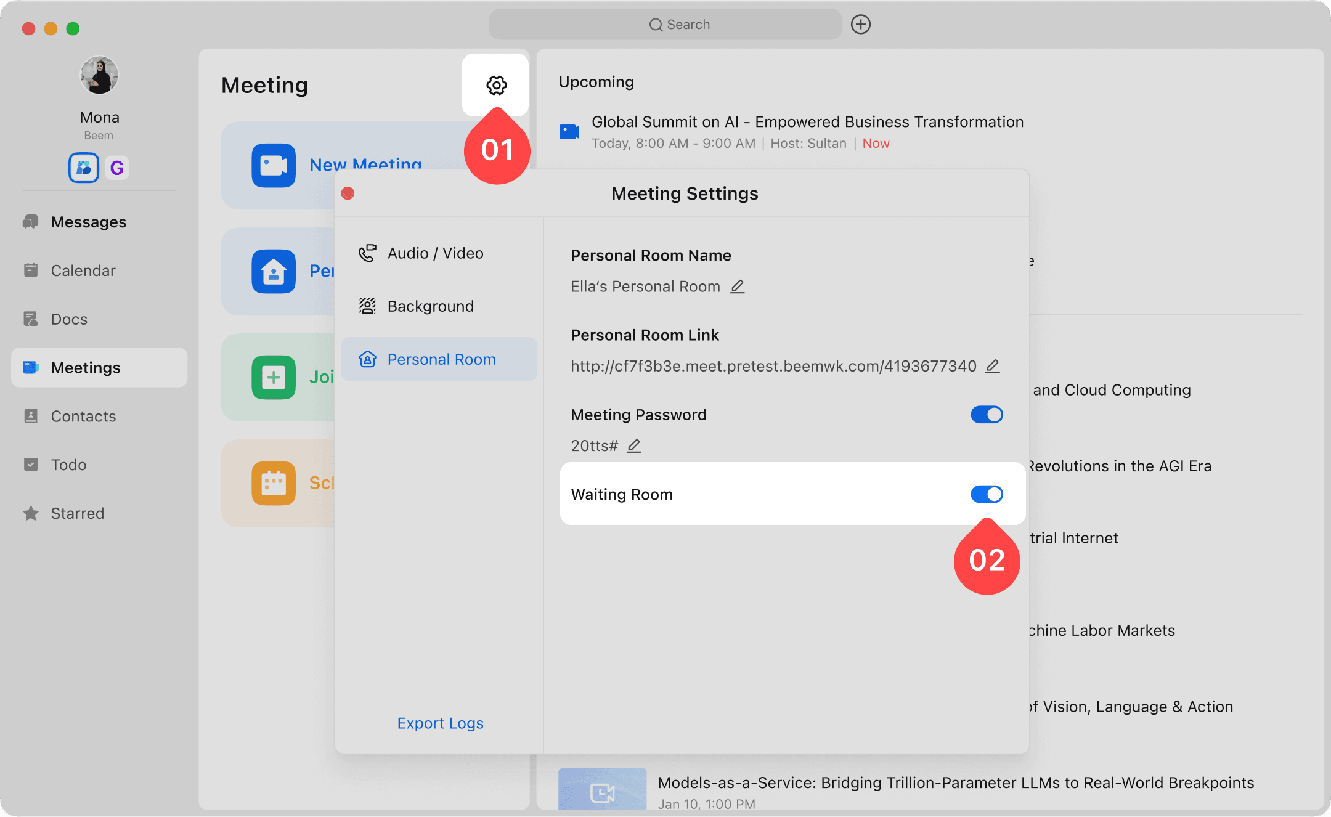The image size is (1331, 817).
Task: Turn off the Waiting Room toggle
Action: [986, 494]
